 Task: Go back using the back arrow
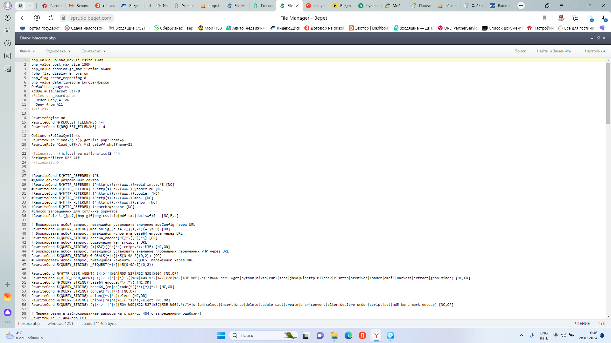click(x=23, y=18)
